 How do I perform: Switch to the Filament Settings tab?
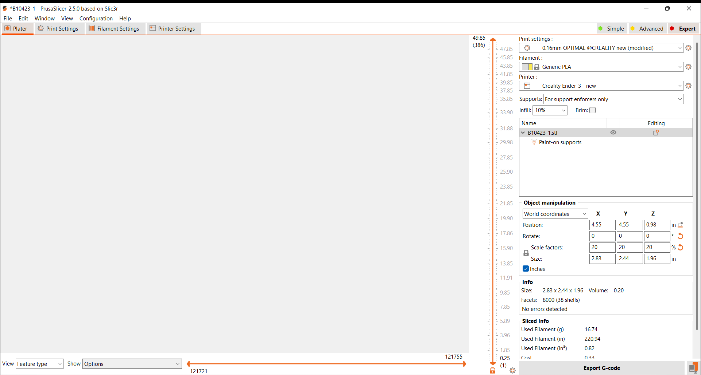coord(115,28)
